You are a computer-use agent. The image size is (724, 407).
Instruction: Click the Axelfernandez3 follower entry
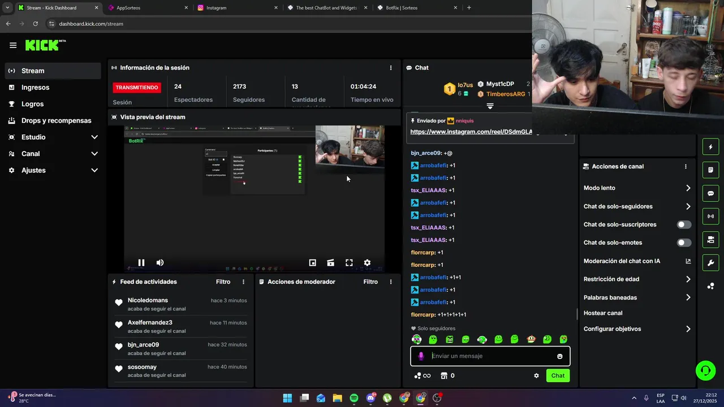[x=180, y=327]
